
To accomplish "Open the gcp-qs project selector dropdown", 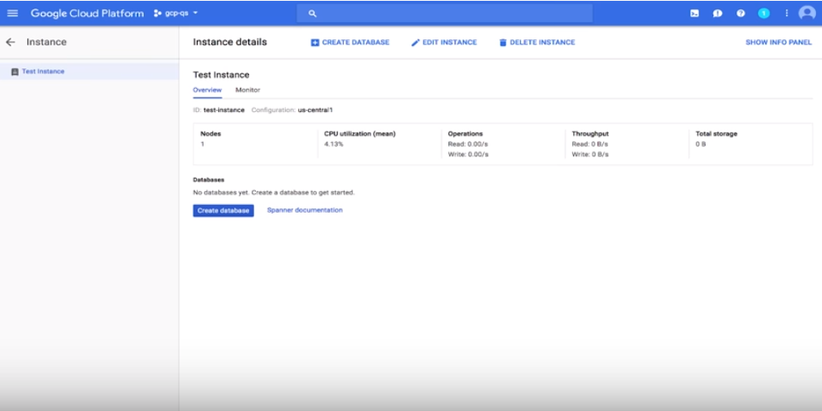I will tap(176, 13).
